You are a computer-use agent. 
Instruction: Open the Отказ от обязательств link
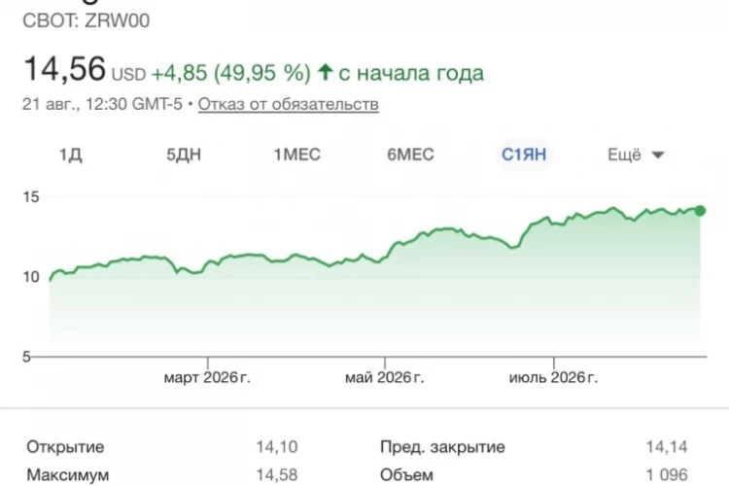289,104
